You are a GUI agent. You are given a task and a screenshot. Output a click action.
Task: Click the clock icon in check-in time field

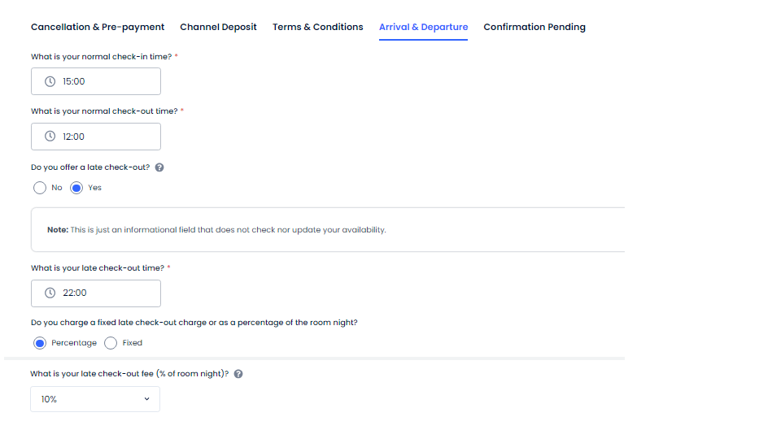click(50, 81)
